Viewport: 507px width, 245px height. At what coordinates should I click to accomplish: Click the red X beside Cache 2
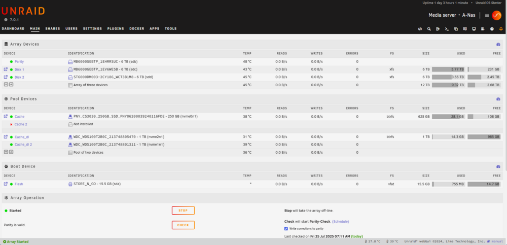coord(11,124)
